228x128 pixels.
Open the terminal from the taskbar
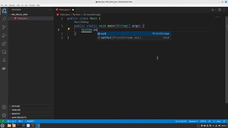pyautogui.click(x=19, y=126)
